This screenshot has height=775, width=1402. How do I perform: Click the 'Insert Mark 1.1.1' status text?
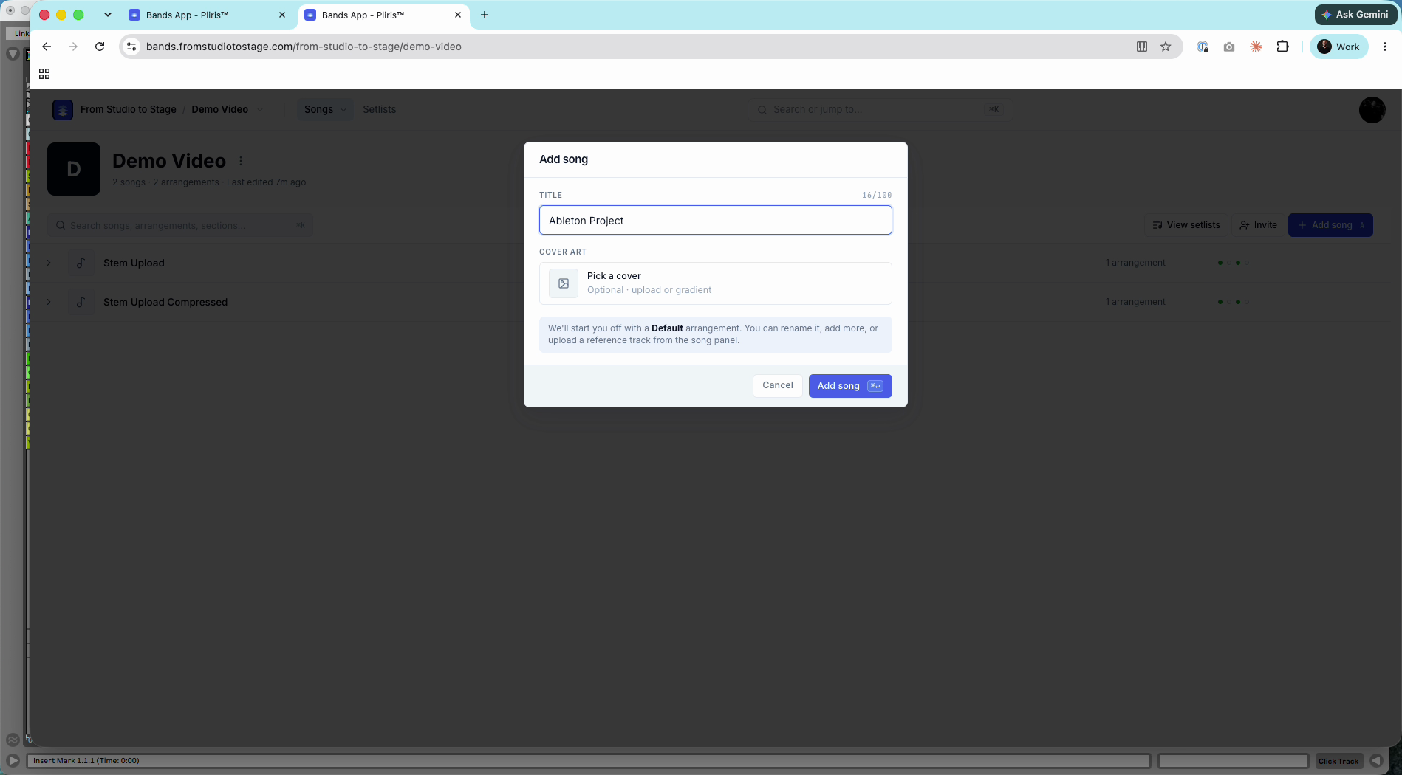[x=86, y=760]
